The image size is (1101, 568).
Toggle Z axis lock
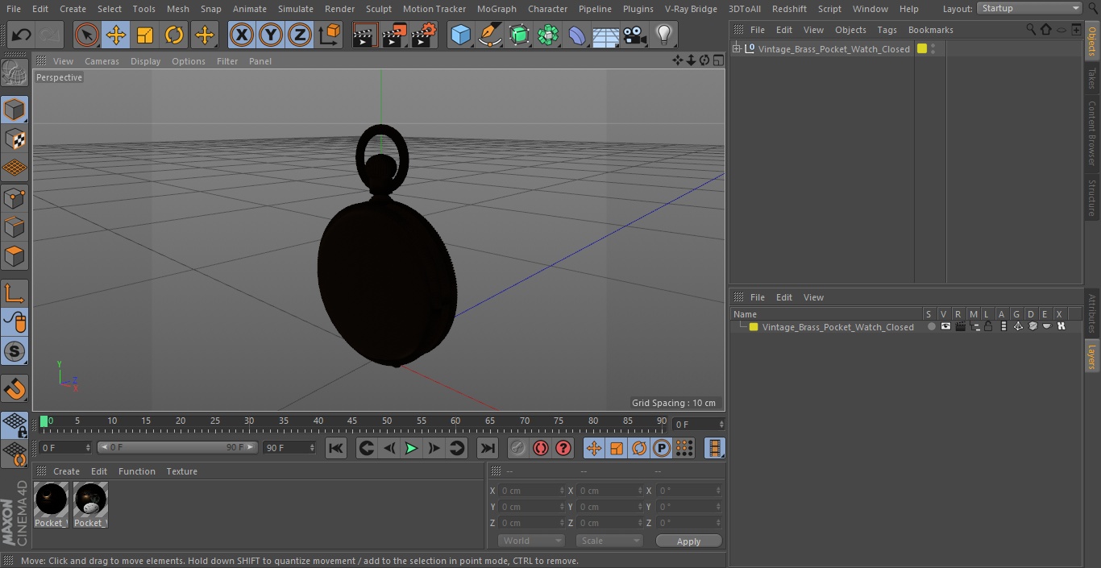coord(300,35)
